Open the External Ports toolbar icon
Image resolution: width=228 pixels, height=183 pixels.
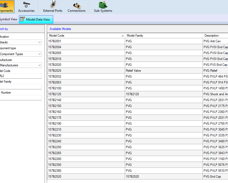[53, 7]
